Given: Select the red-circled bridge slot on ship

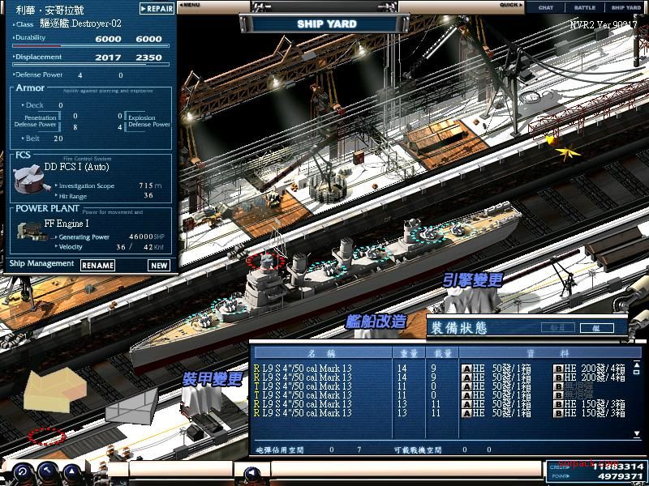Looking at the screenshot, I should (x=265, y=261).
